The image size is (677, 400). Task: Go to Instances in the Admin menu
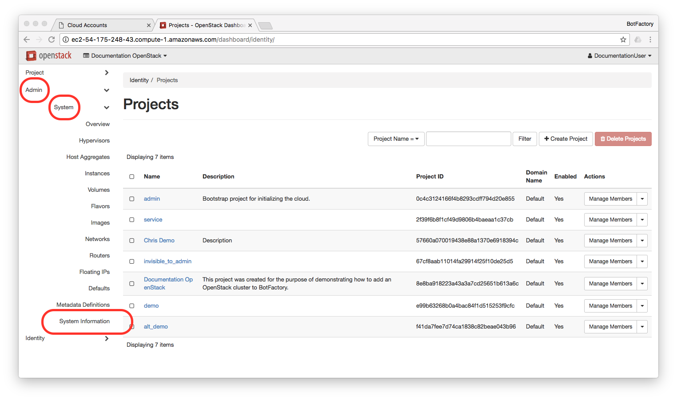point(97,174)
